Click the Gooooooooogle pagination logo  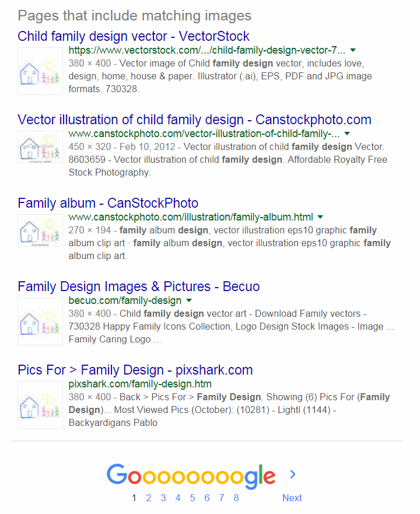tap(191, 476)
